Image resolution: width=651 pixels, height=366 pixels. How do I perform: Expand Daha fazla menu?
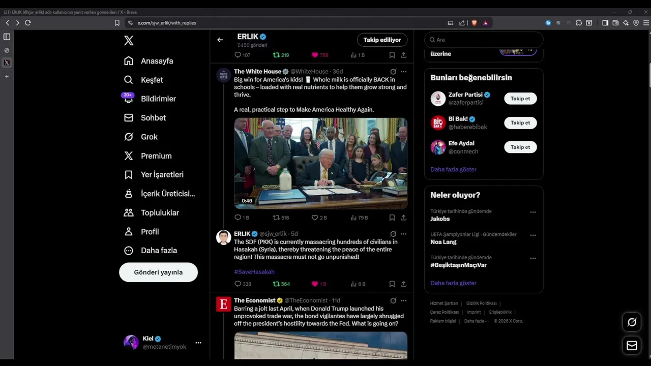click(151, 250)
